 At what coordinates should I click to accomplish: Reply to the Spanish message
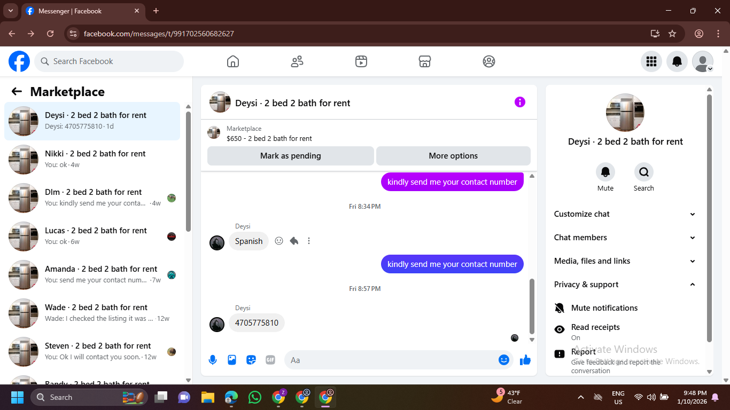click(x=294, y=241)
